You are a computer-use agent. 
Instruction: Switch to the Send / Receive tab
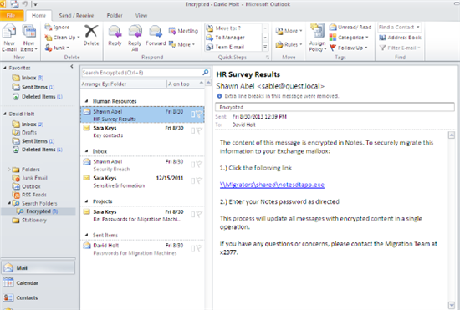(x=76, y=16)
